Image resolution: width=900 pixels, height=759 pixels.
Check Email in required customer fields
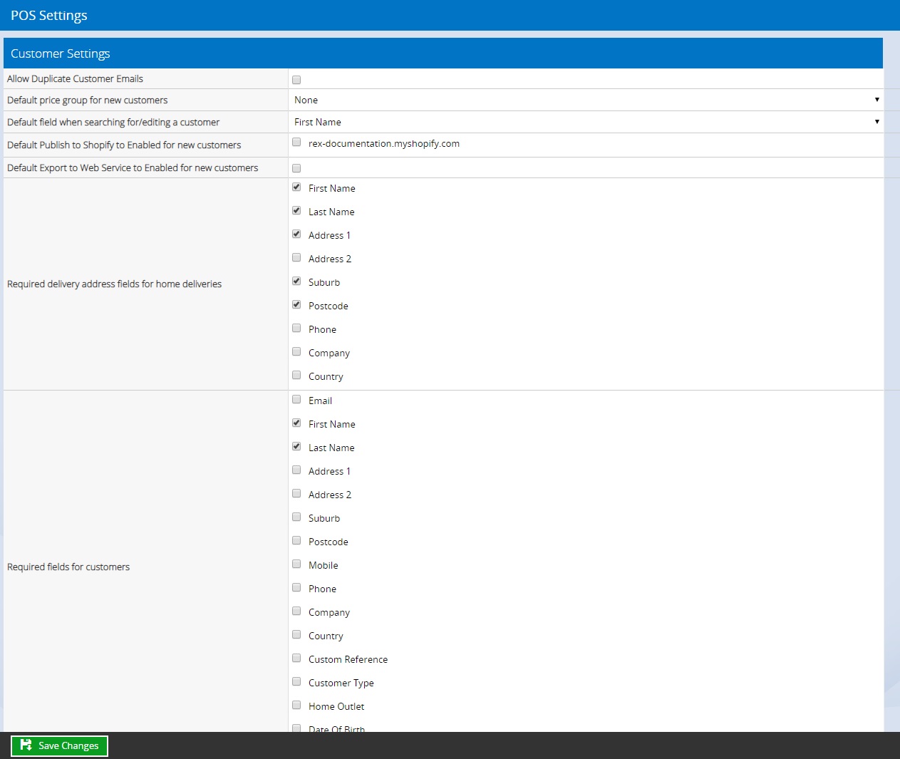point(296,400)
